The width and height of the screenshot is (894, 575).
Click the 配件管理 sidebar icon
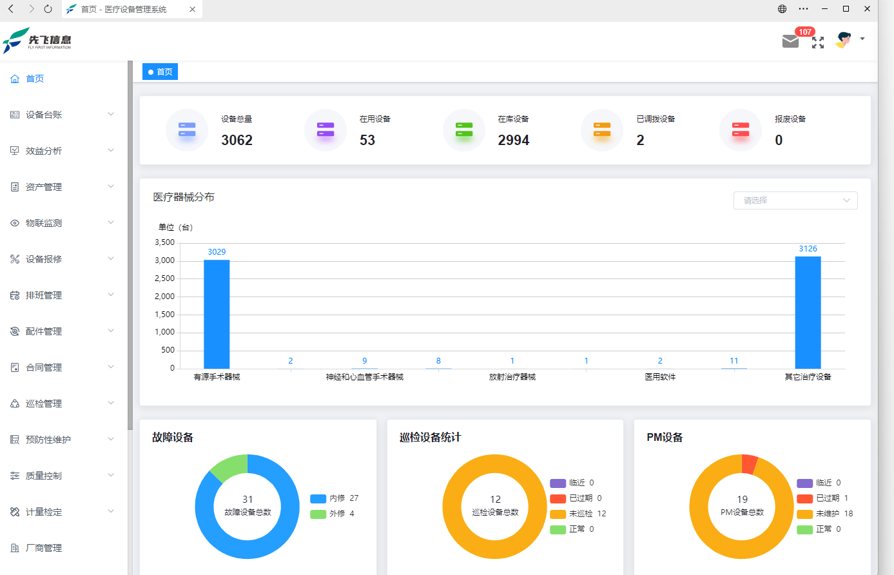[x=15, y=331]
